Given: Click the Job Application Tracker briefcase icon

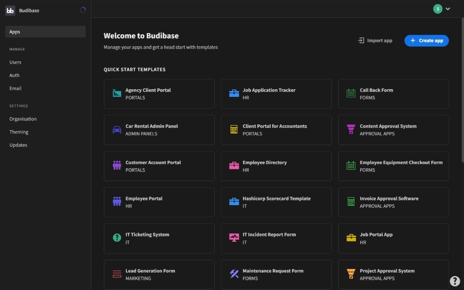Looking at the screenshot, I should pyautogui.click(x=234, y=93).
